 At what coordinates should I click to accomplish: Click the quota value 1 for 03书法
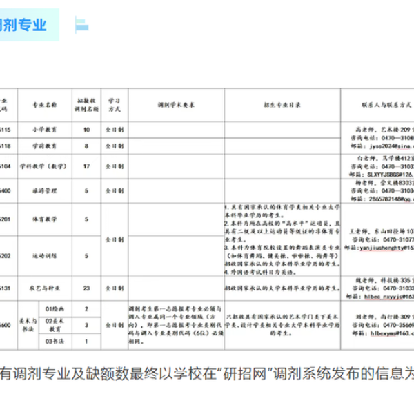pos(86,342)
